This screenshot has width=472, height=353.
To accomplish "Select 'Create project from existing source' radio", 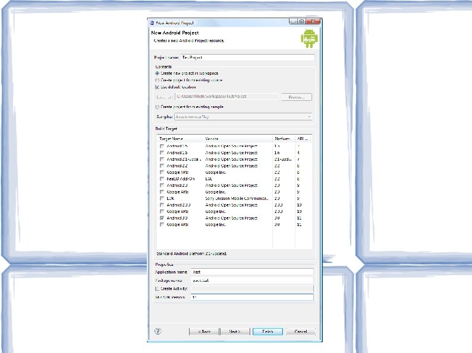I will point(157,80).
